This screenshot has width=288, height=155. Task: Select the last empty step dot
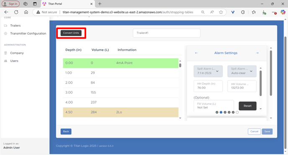point(237,112)
